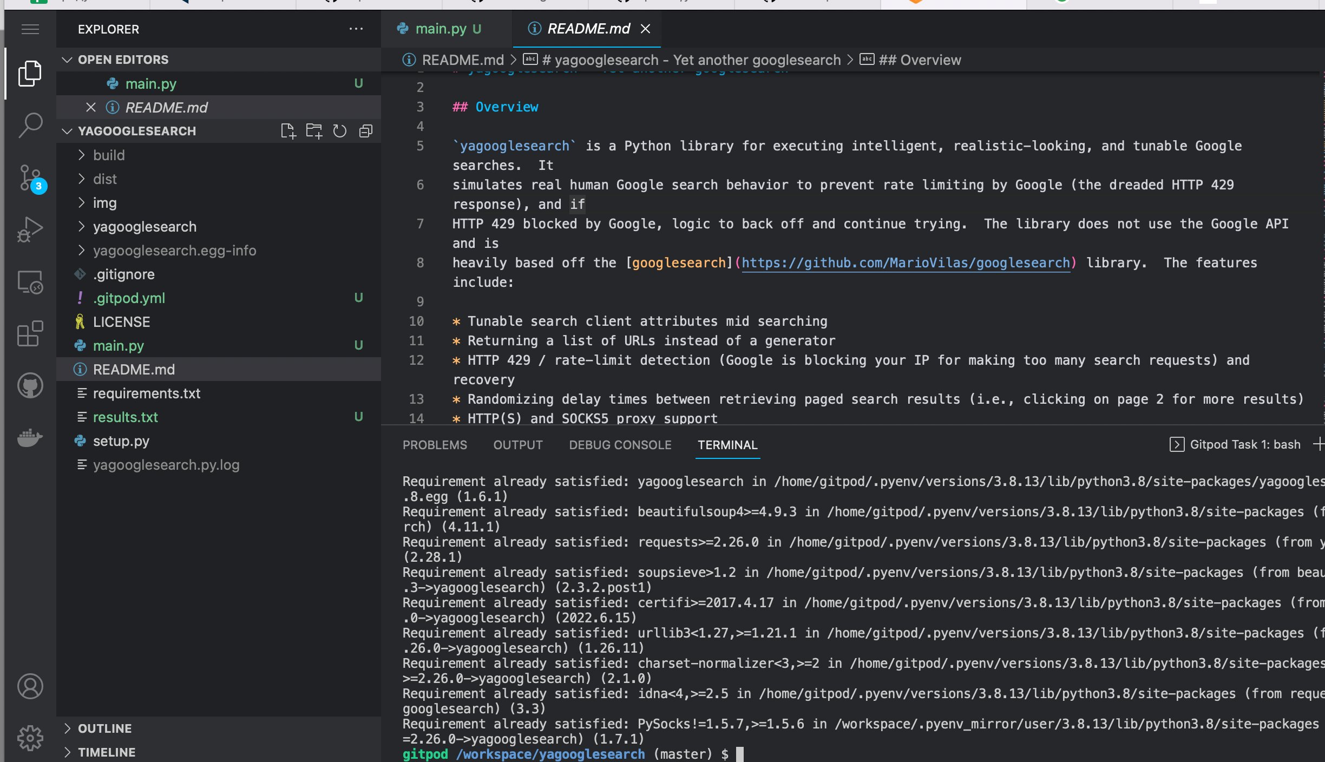The height and width of the screenshot is (762, 1325).
Task: Switch to the PROBLEMS panel tab
Action: tap(434, 445)
